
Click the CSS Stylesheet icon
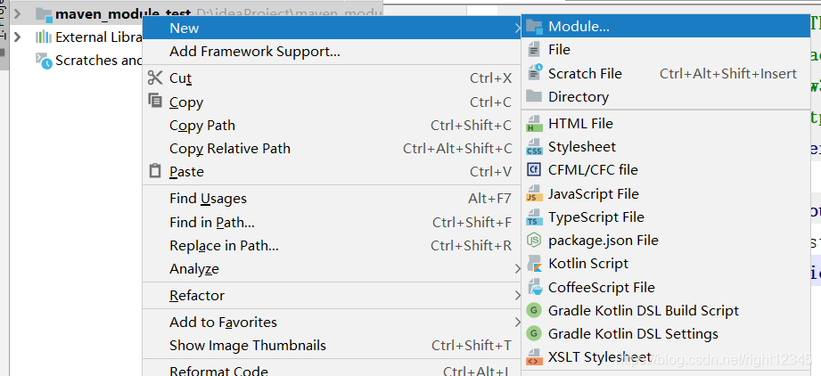click(x=534, y=147)
